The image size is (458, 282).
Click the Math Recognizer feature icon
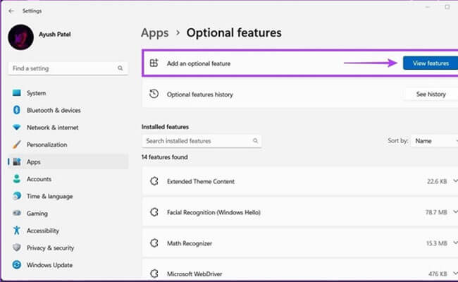click(154, 243)
